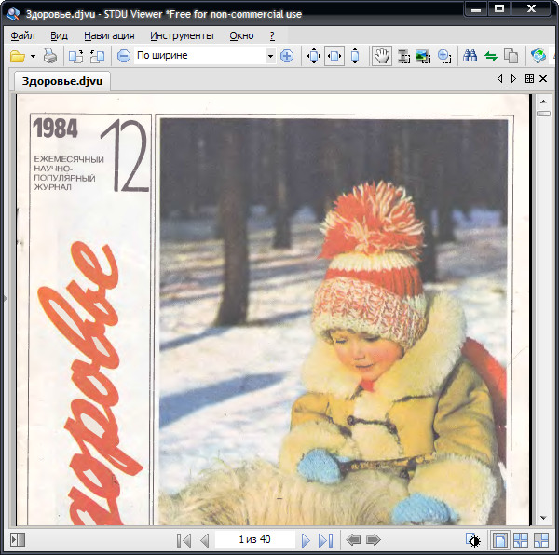Image resolution: width=559 pixels, height=555 pixels.
Task: Close the current document tab
Action: coord(543,79)
